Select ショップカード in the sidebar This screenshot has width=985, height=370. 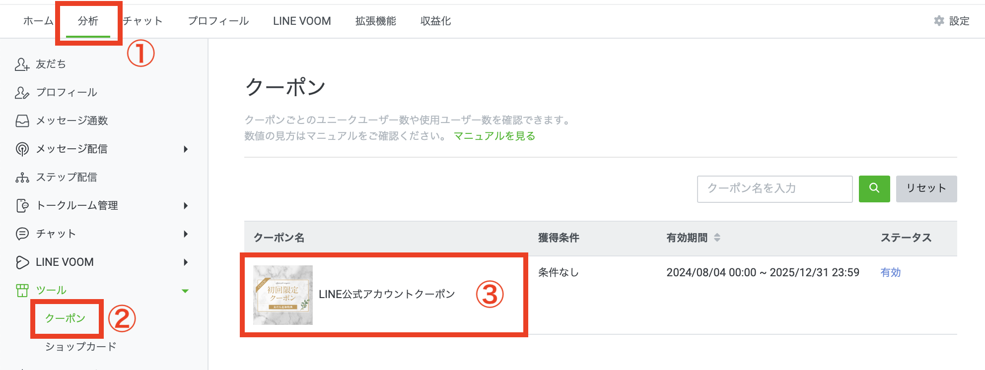[x=80, y=347]
